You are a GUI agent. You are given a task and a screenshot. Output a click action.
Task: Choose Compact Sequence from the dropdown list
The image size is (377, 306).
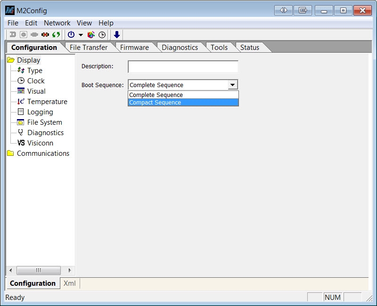pos(155,103)
